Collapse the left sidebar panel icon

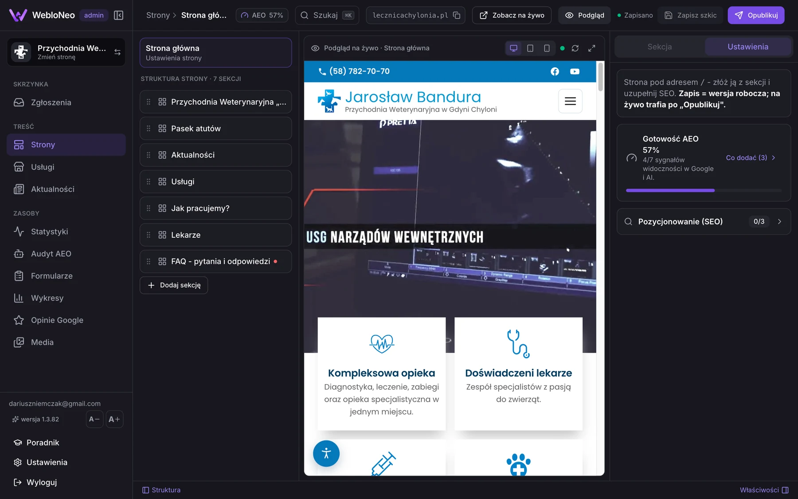[118, 15]
